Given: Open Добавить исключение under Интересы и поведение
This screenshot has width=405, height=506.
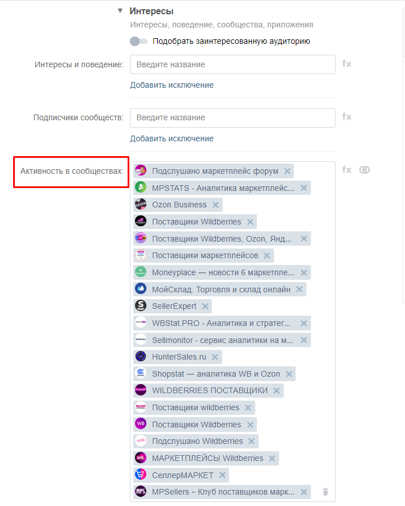Looking at the screenshot, I should (x=171, y=84).
